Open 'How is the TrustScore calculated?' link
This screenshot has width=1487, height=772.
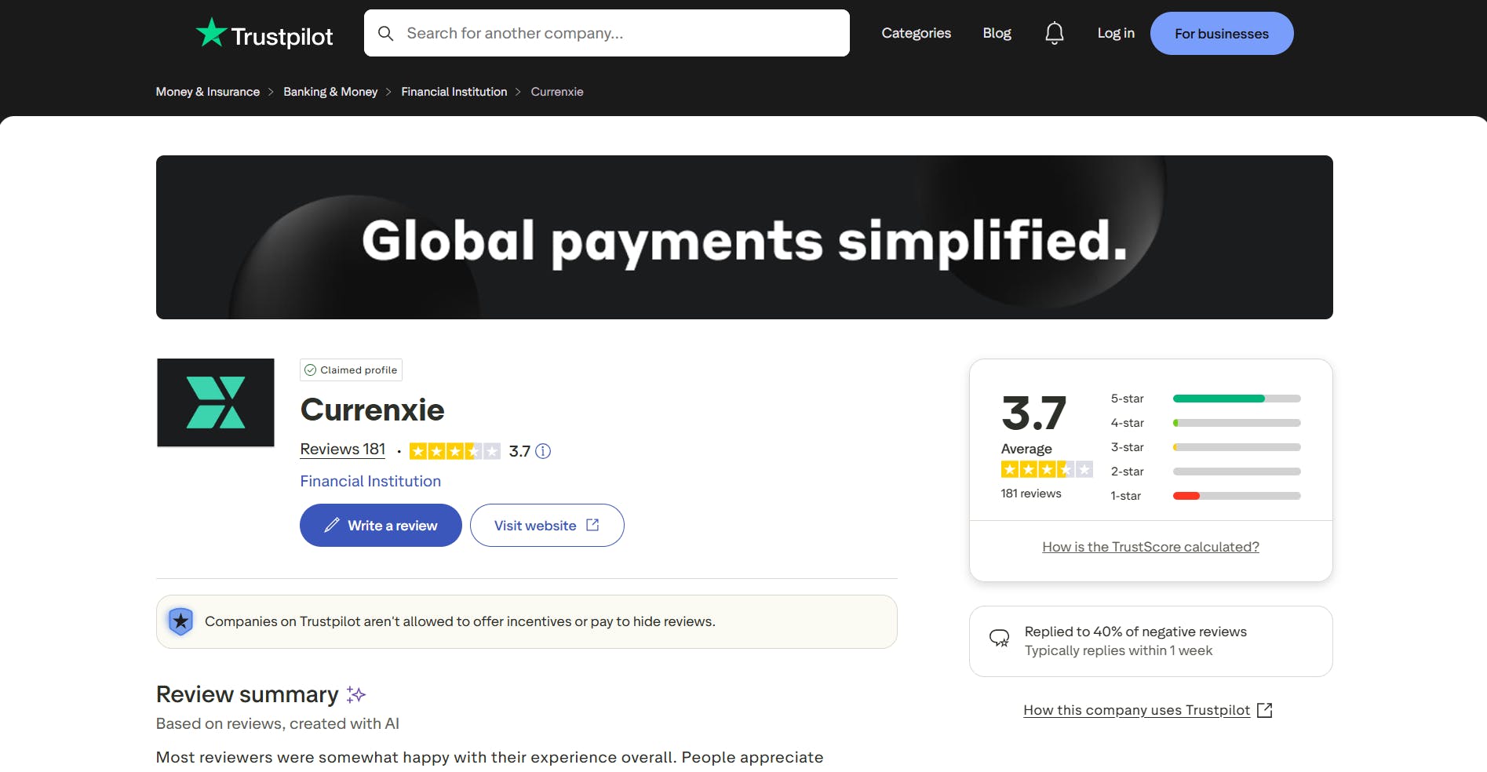point(1150,546)
